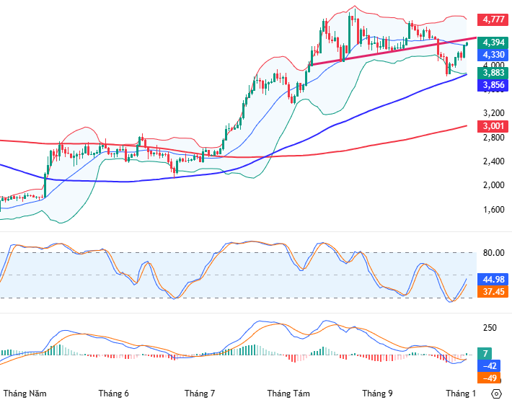This screenshot has height=400, width=512.
Task: Click Tháng 7 on the time axis
Action: coord(200,394)
